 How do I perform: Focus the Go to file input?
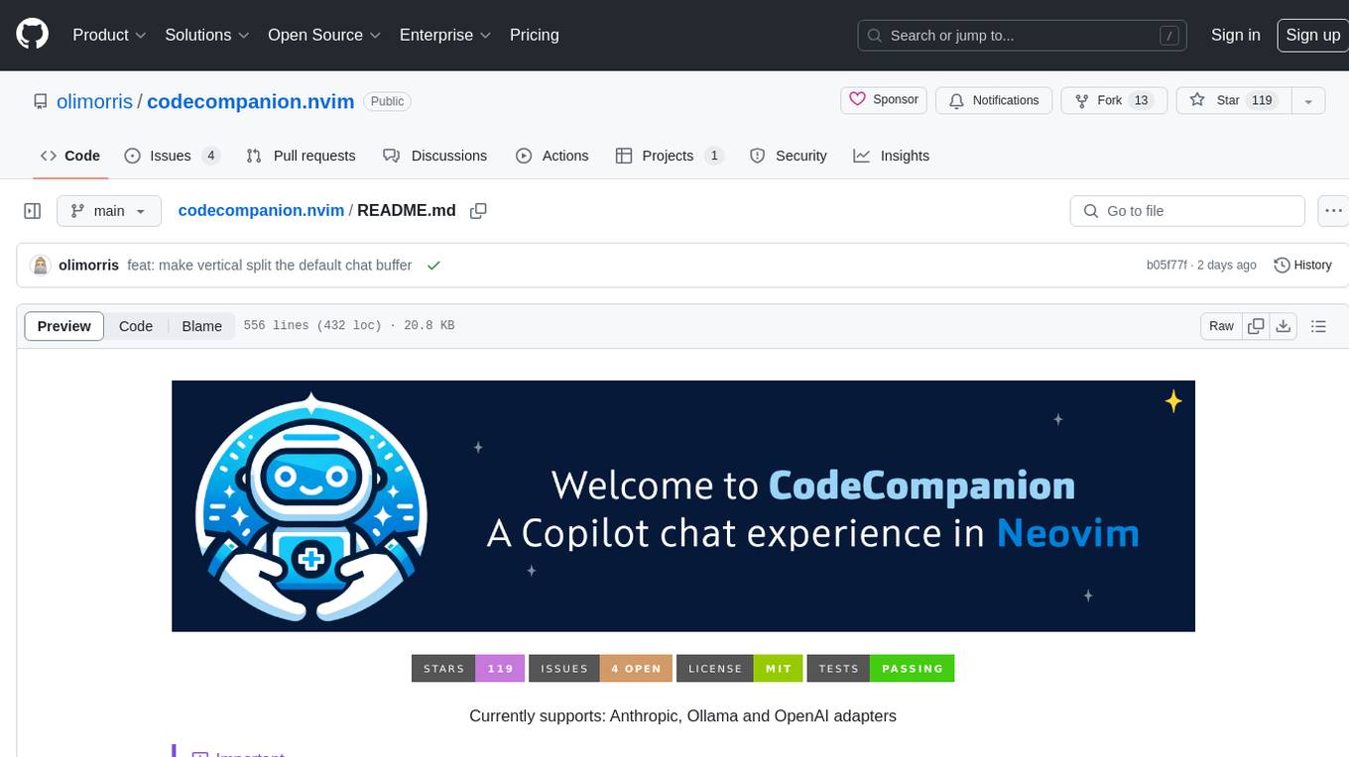click(x=1187, y=211)
